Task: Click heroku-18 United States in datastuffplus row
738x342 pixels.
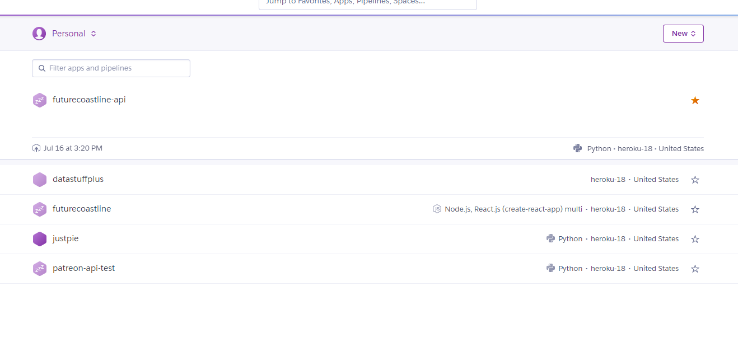Action: point(634,180)
